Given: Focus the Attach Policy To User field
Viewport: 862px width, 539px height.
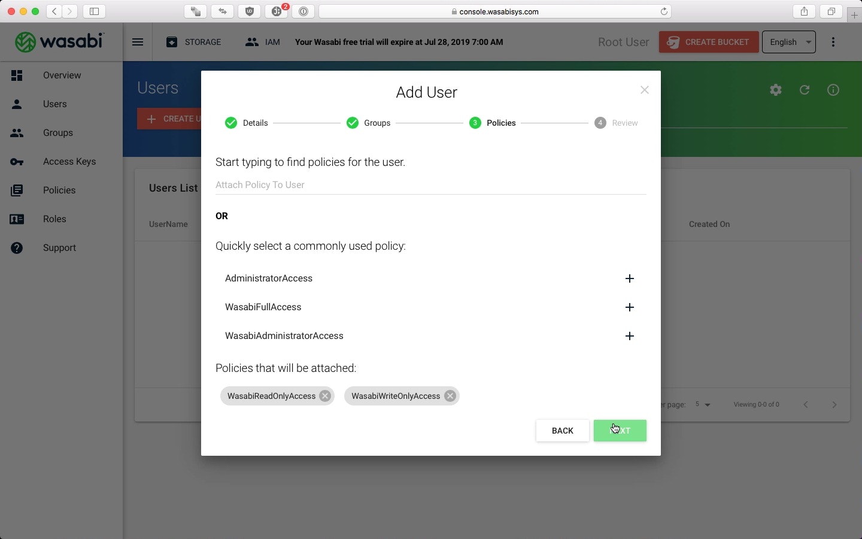Looking at the screenshot, I should pyautogui.click(x=430, y=184).
